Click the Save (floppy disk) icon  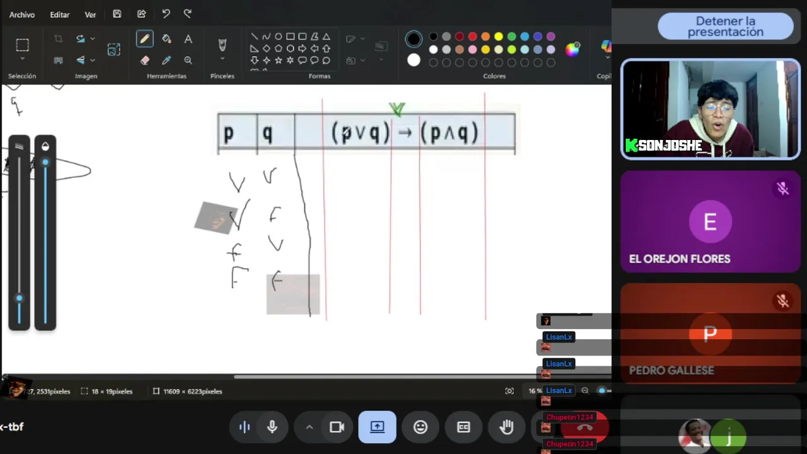click(x=117, y=14)
